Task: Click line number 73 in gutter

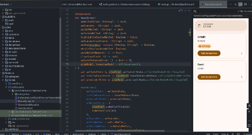Action: point(67,64)
